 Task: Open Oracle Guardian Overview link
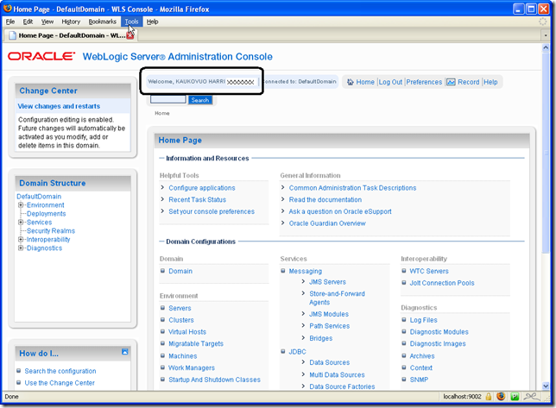click(327, 223)
